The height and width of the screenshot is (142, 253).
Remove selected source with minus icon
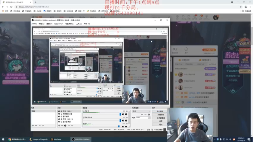coord(62,125)
